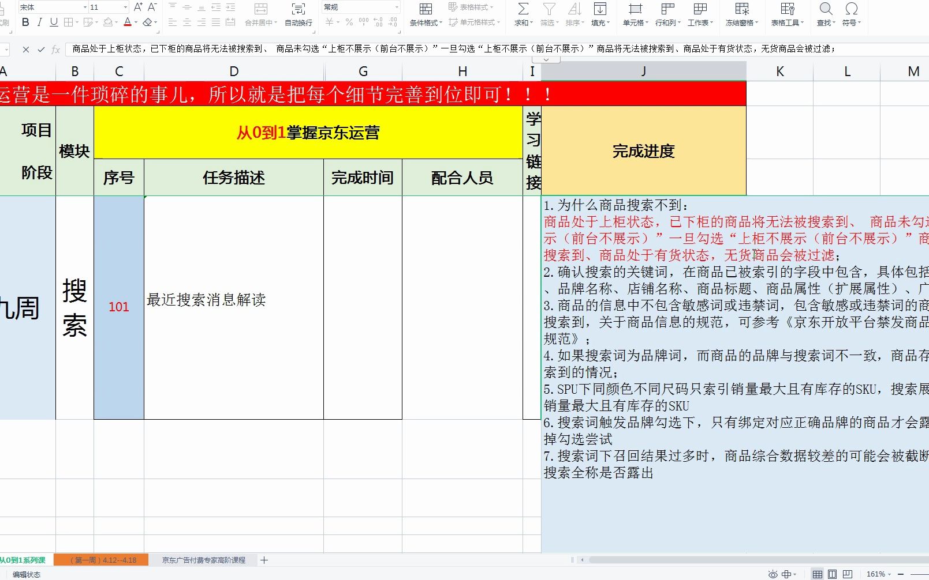929x580 pixels.
Task: Click the Sum (求和) sigma icon
Action: pos(523,9)
